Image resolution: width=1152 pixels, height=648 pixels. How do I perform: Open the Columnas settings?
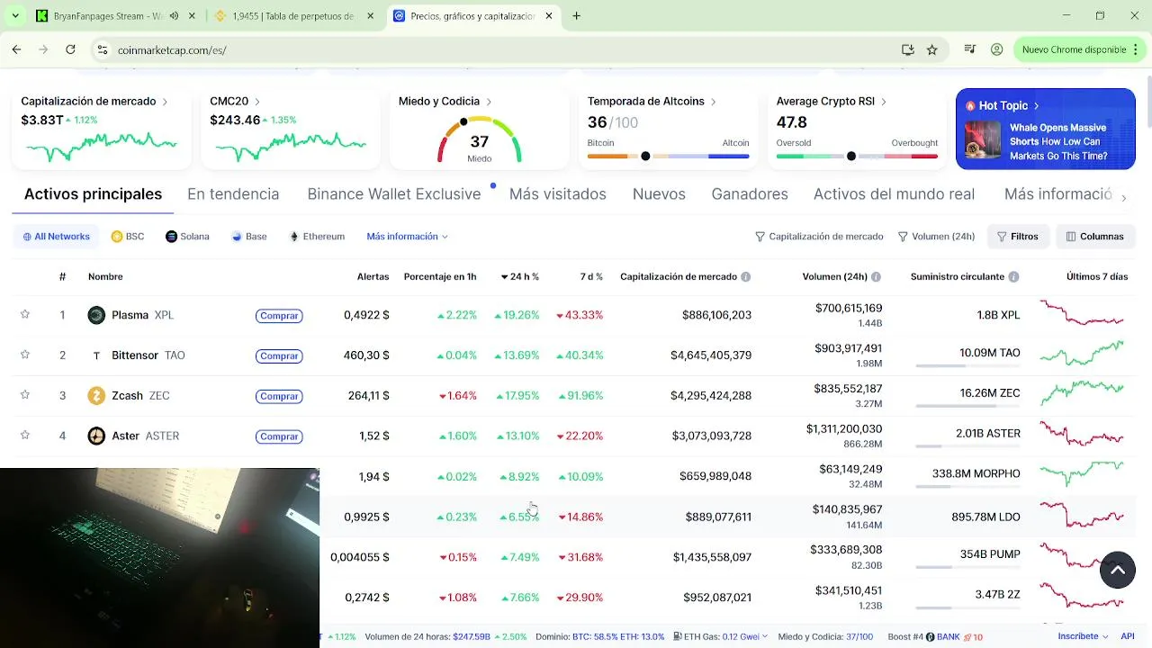[1095, 237]
